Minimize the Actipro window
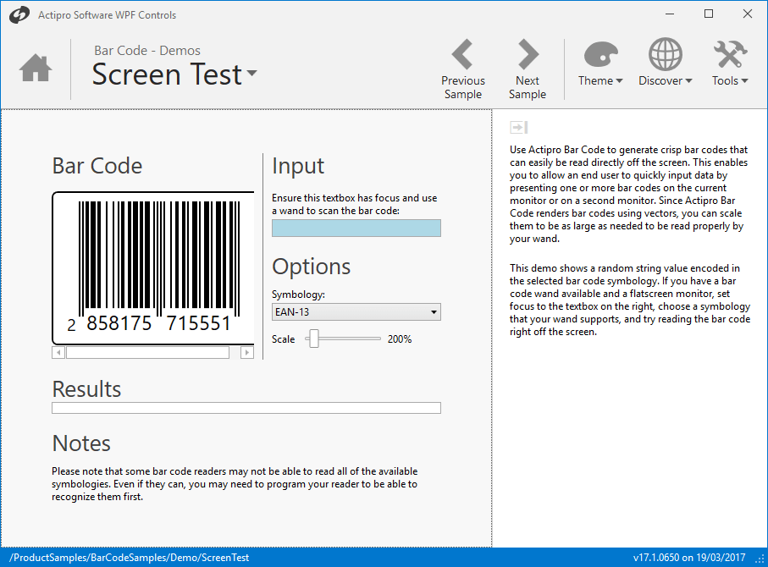Screen dimensions: 768x567 tap(670, 14)
